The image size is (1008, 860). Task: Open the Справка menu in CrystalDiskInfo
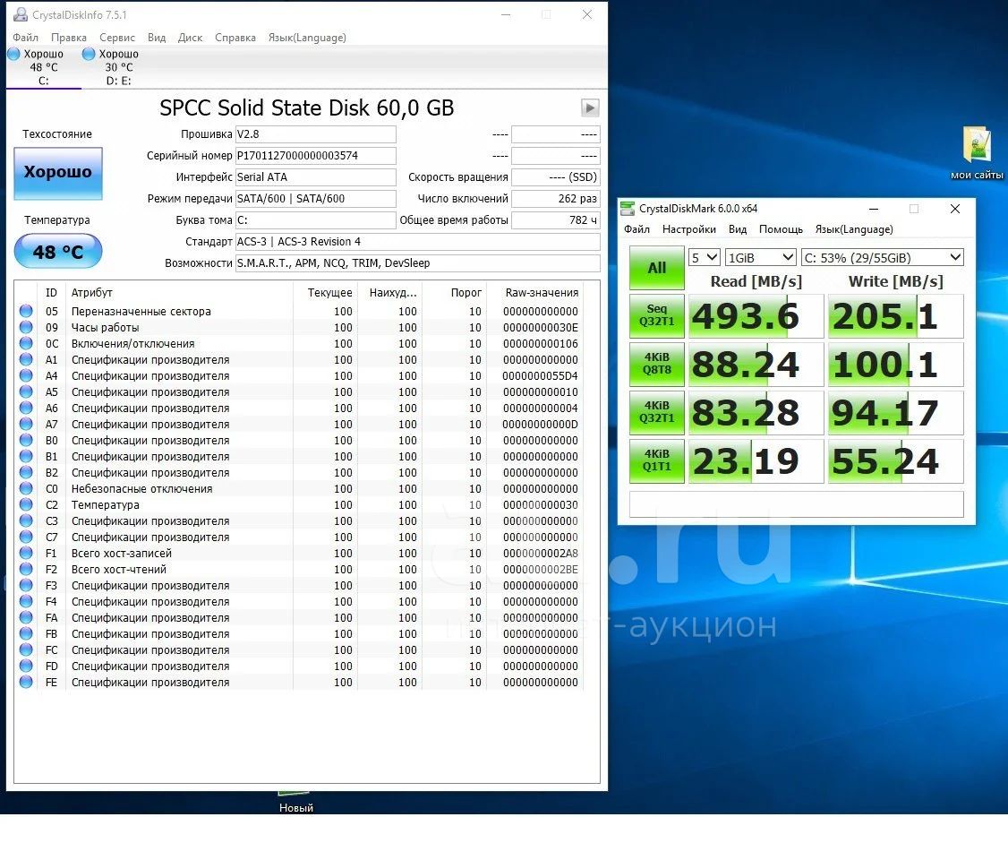tap(235, 38)
